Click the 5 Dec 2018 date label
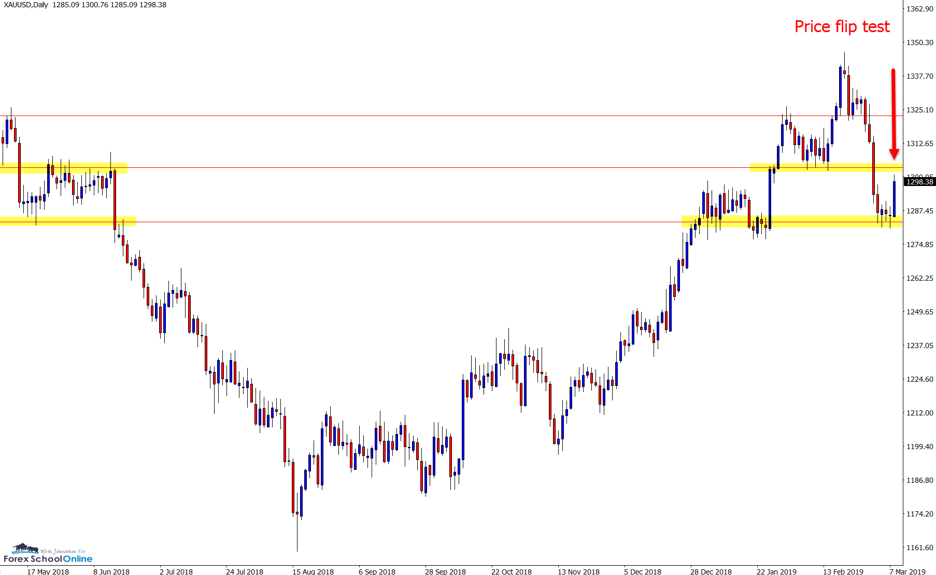Screen dimensions: 936x575 (x=643, y=571)
